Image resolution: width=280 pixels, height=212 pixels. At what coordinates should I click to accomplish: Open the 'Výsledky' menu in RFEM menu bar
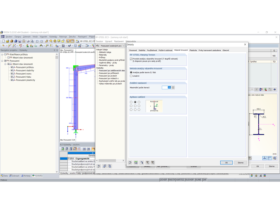point(53,36)
